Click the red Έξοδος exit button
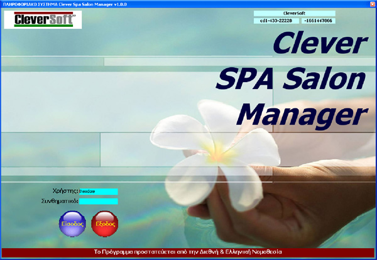The width and height of the screenshot is (377, 260). [x=104, y=223]
